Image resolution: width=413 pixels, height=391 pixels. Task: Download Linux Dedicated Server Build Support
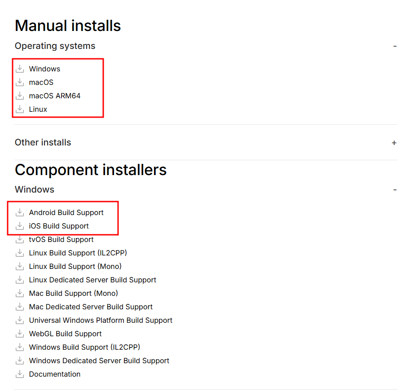point(92,280)
